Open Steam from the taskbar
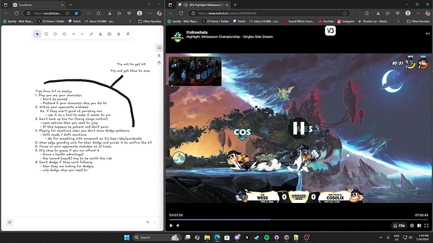433x243 pixels. pos(257,238)
